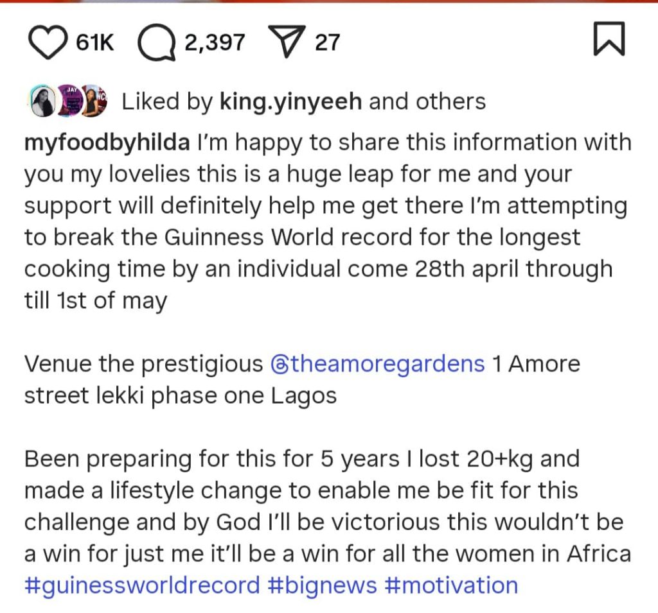Select the #motivation hashtag
The width and height of the screenshot is (658, 613).
click(x=453, y=585)
